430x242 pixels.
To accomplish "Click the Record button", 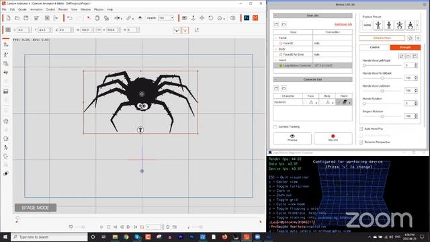I will [x=333, y=138].
